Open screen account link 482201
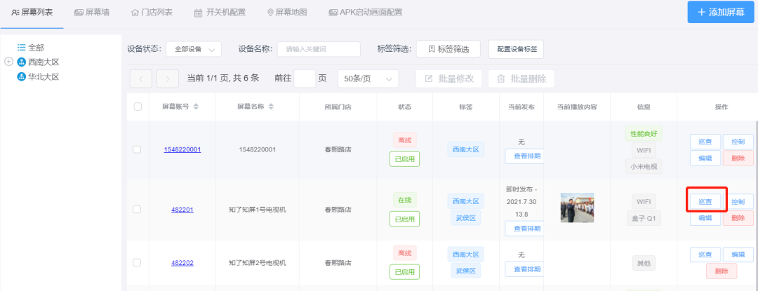Viewport: 758px width, 291px height. point(182,210)
